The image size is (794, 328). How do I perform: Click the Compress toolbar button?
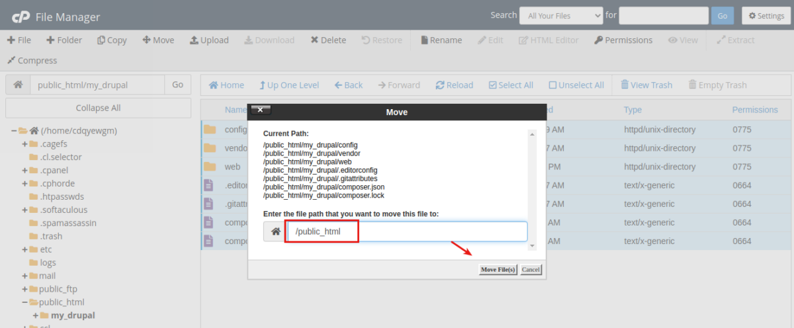pyautogui.click(x=32, y=60)
